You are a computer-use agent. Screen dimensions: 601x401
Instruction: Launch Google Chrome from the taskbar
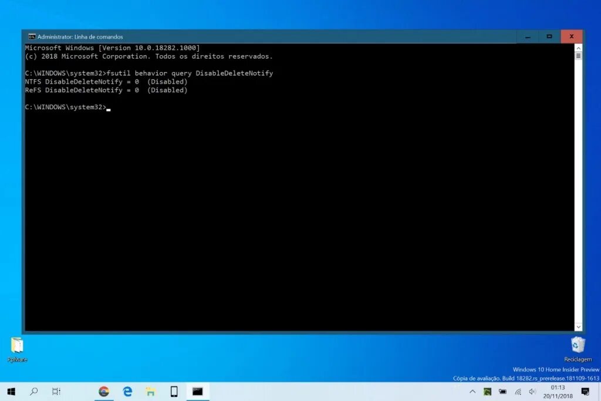104,391
